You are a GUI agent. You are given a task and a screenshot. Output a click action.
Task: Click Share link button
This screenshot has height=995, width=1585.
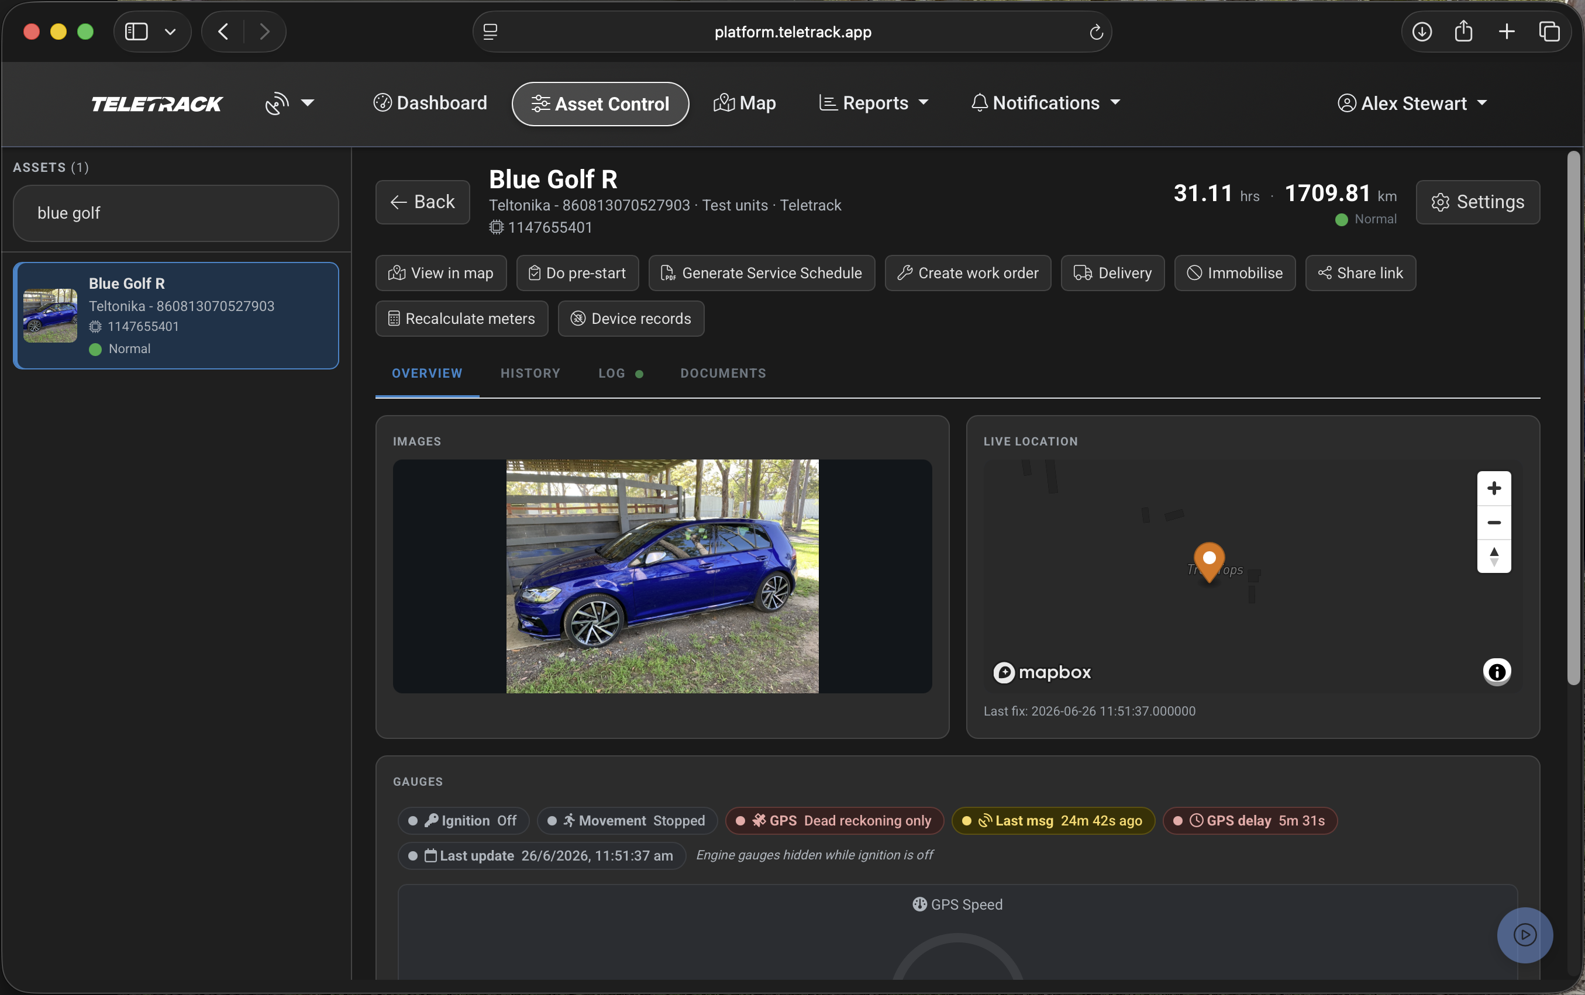click(1360, 273)
